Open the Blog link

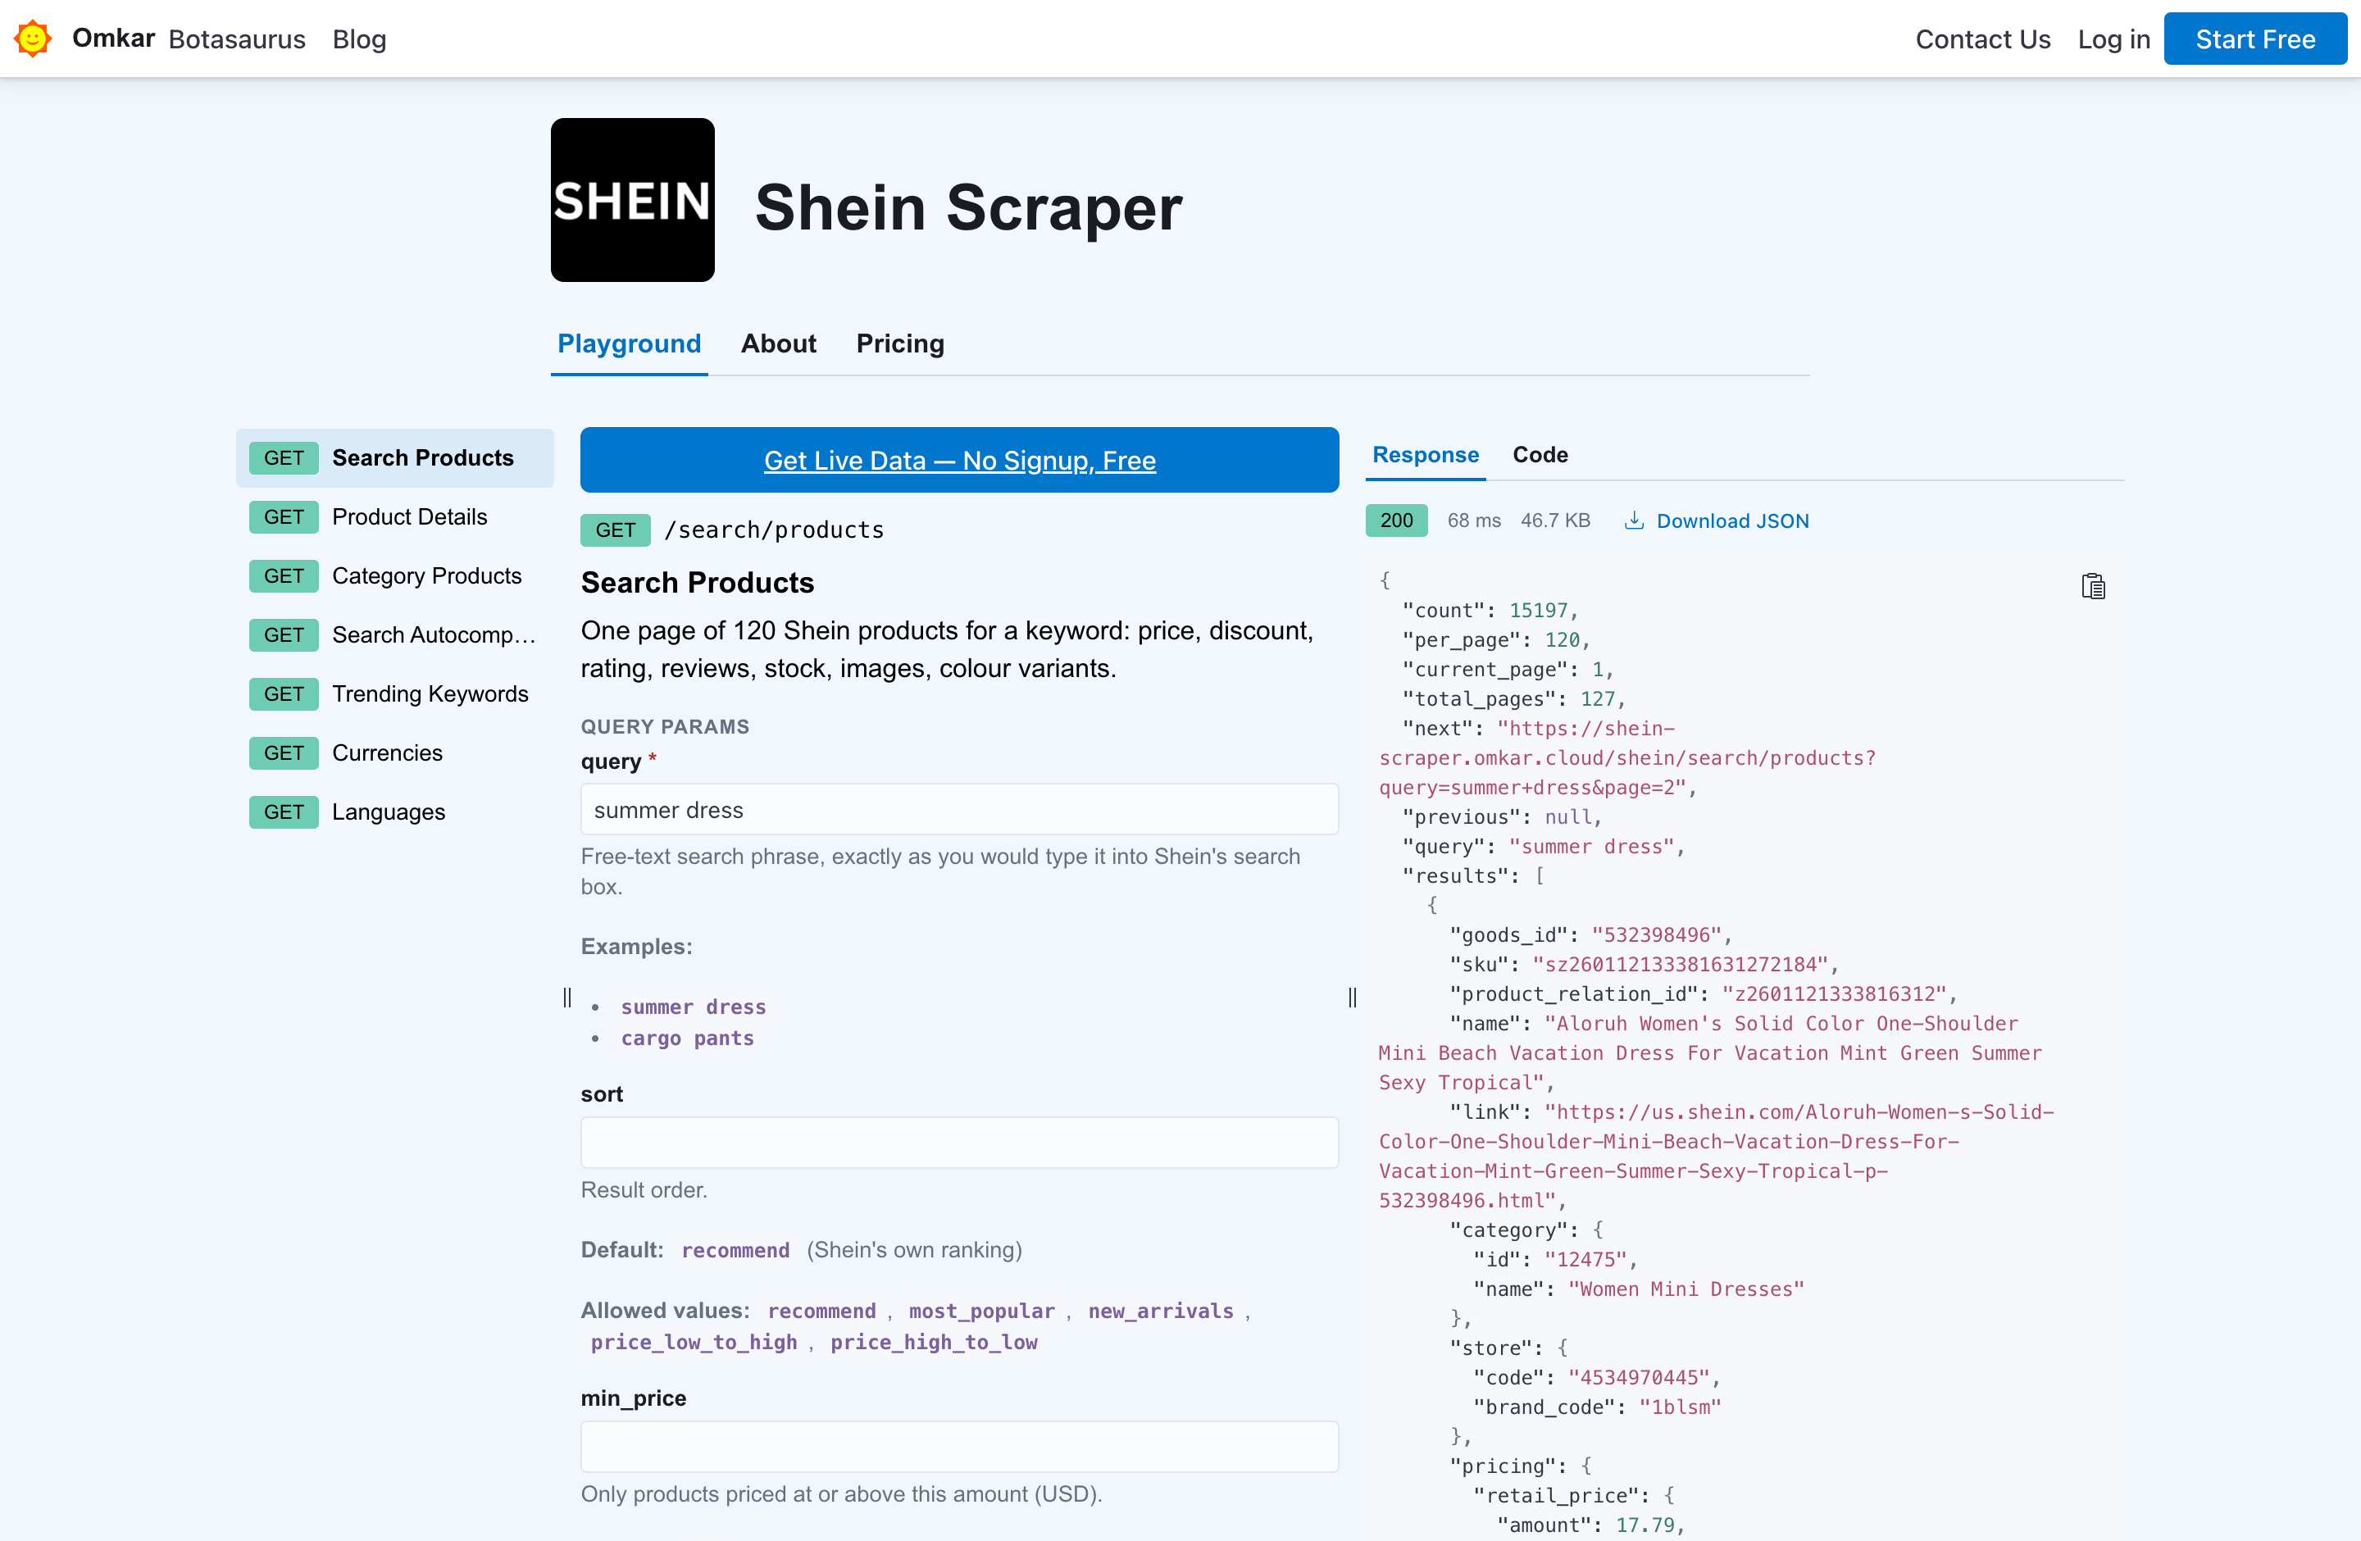[x=359, y=39]
